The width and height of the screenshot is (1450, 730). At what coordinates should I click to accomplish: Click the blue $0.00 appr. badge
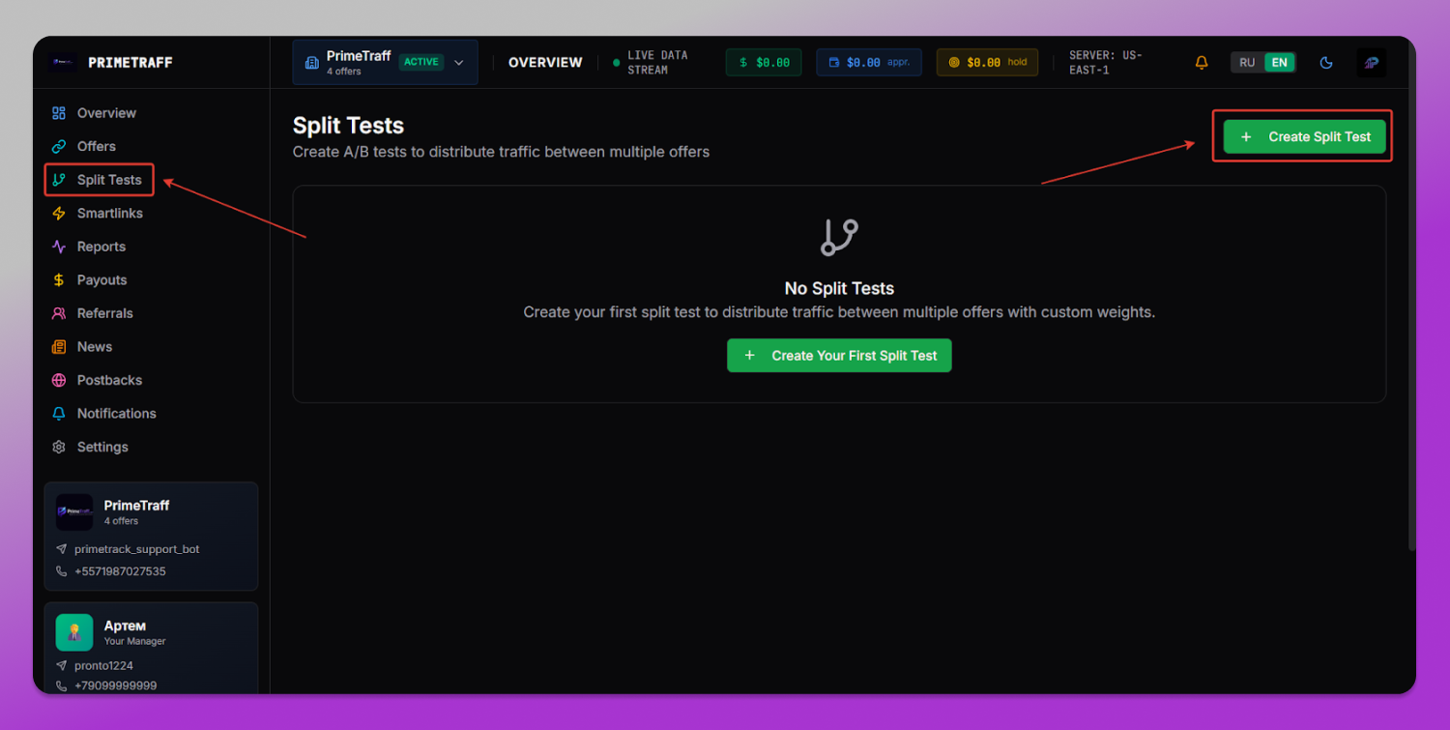click(869, 63)
